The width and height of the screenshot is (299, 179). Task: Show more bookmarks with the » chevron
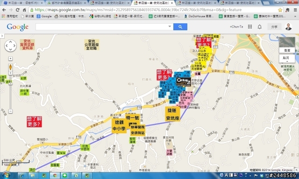click(295, 16)
